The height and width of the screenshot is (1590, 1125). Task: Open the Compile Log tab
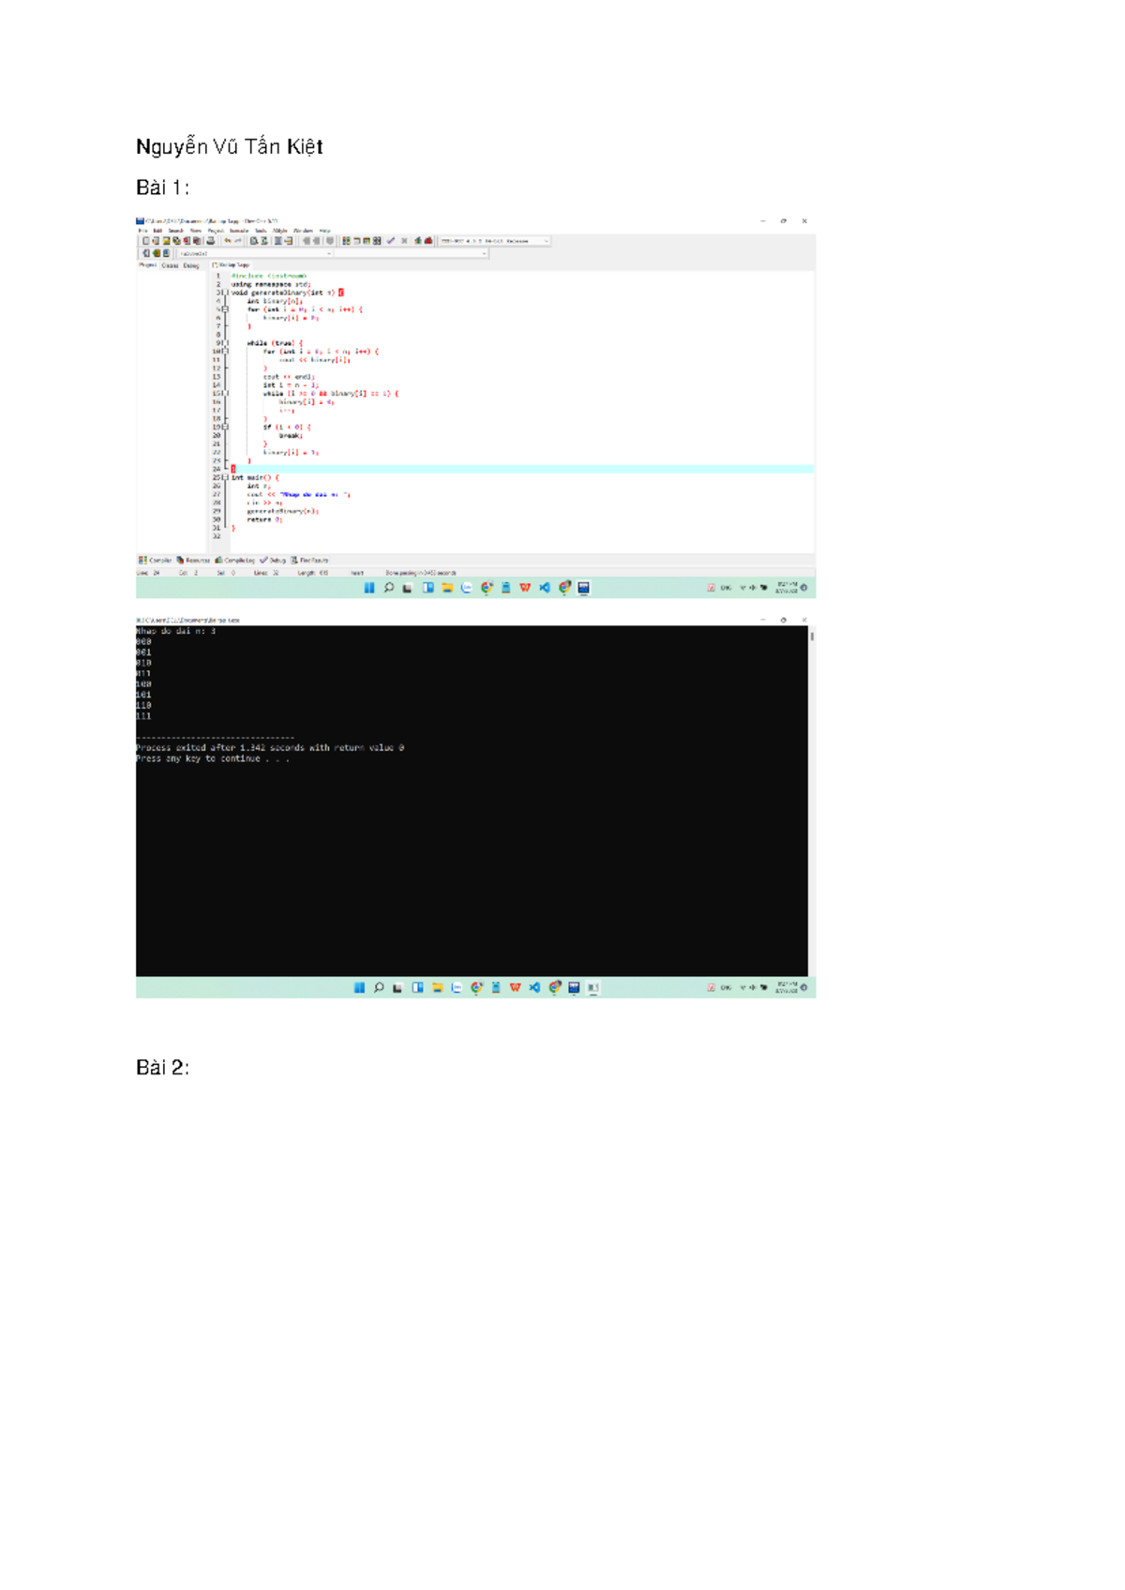[x=235, y=561]
